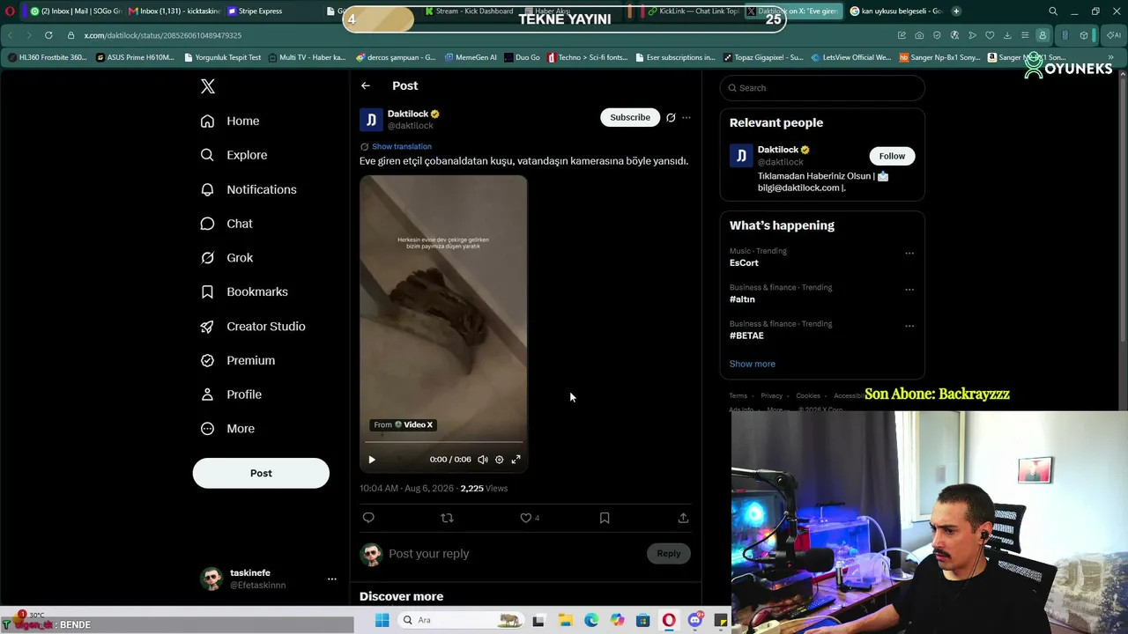Open Grok in the sidebar
The image size is (1128, 634).
(x=226, y=258)
